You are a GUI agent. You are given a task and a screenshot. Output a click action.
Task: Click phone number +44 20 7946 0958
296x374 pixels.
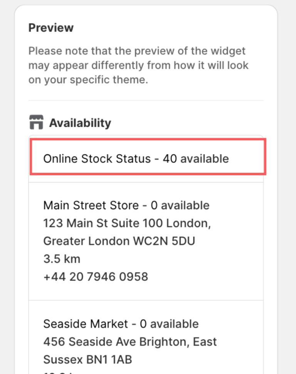96,276
